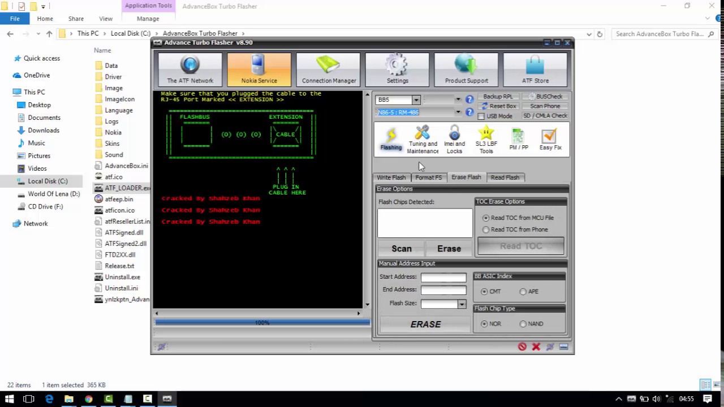Click the plug icon left of bottom status bar
This screenshot has height=407, width=724.
click(x=162, y=347)
